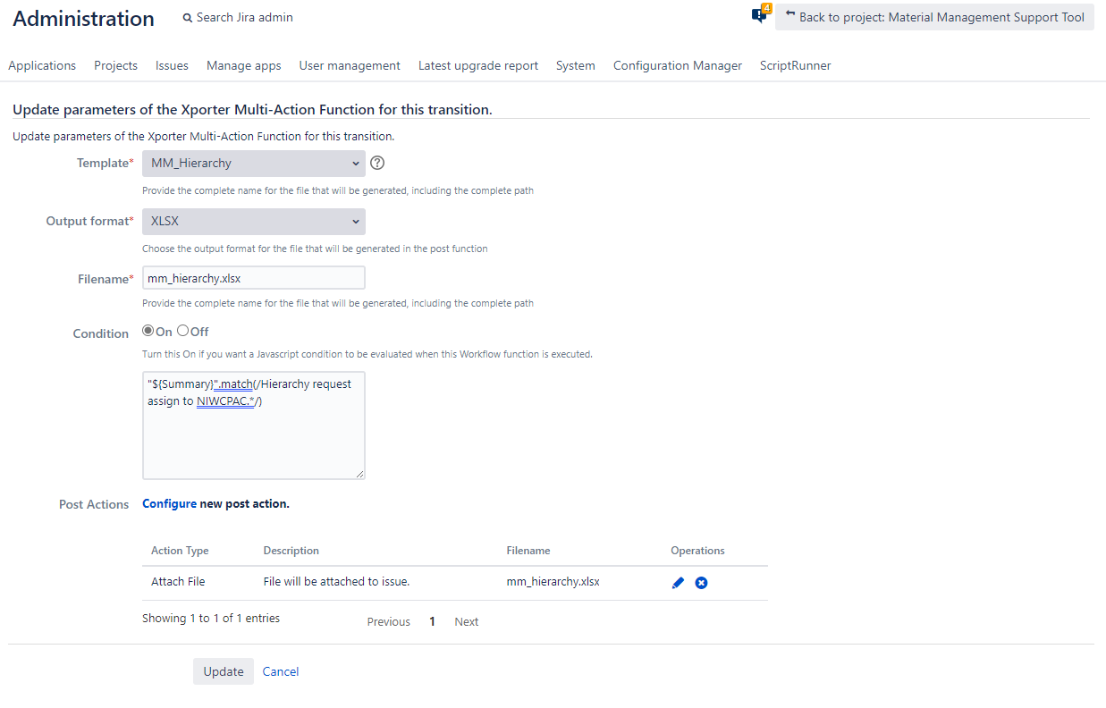Navigate to the Configuration Manager menu

[x=677, y=65]
